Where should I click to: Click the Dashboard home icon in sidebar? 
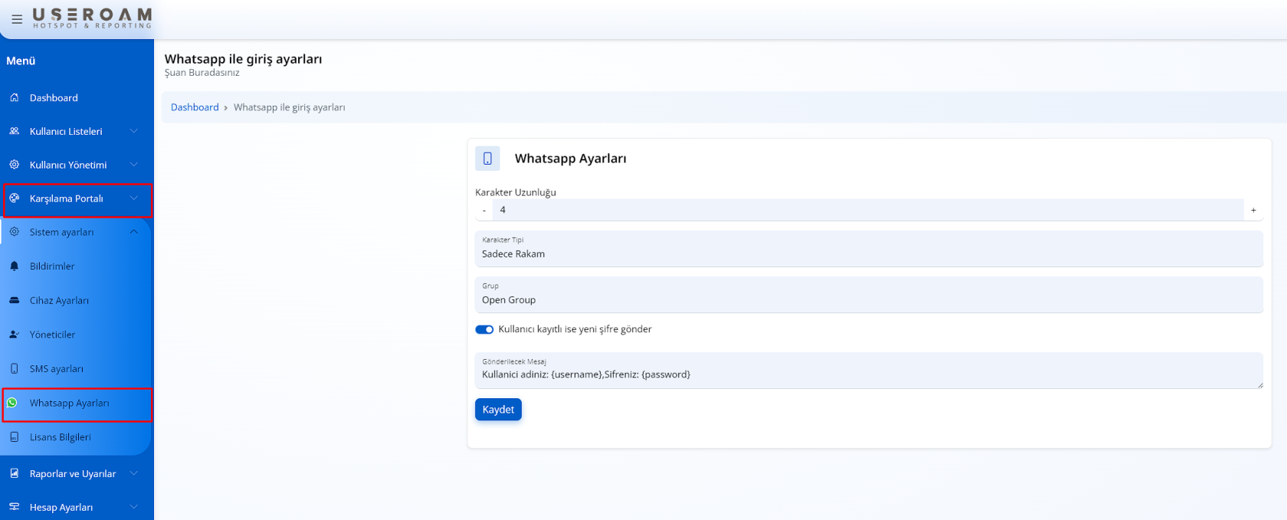[15, 98]
